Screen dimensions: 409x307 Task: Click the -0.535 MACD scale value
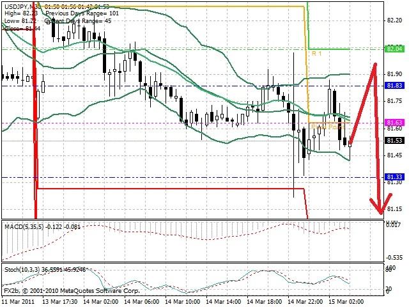[394, 258]
